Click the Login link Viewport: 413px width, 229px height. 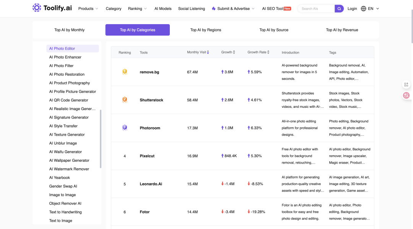[352, 9]
